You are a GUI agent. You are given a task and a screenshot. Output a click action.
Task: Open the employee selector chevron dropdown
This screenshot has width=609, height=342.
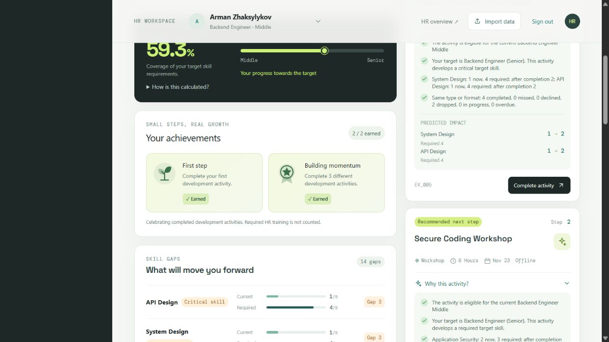[x=318, y=21]
